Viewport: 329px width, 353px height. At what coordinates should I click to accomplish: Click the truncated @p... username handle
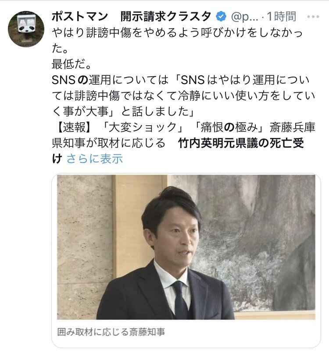(x=245, y=17)
